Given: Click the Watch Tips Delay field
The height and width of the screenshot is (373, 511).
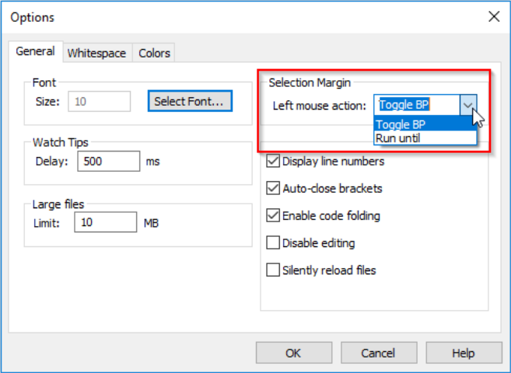Looking at the screenshot, I should coord(107,162).
